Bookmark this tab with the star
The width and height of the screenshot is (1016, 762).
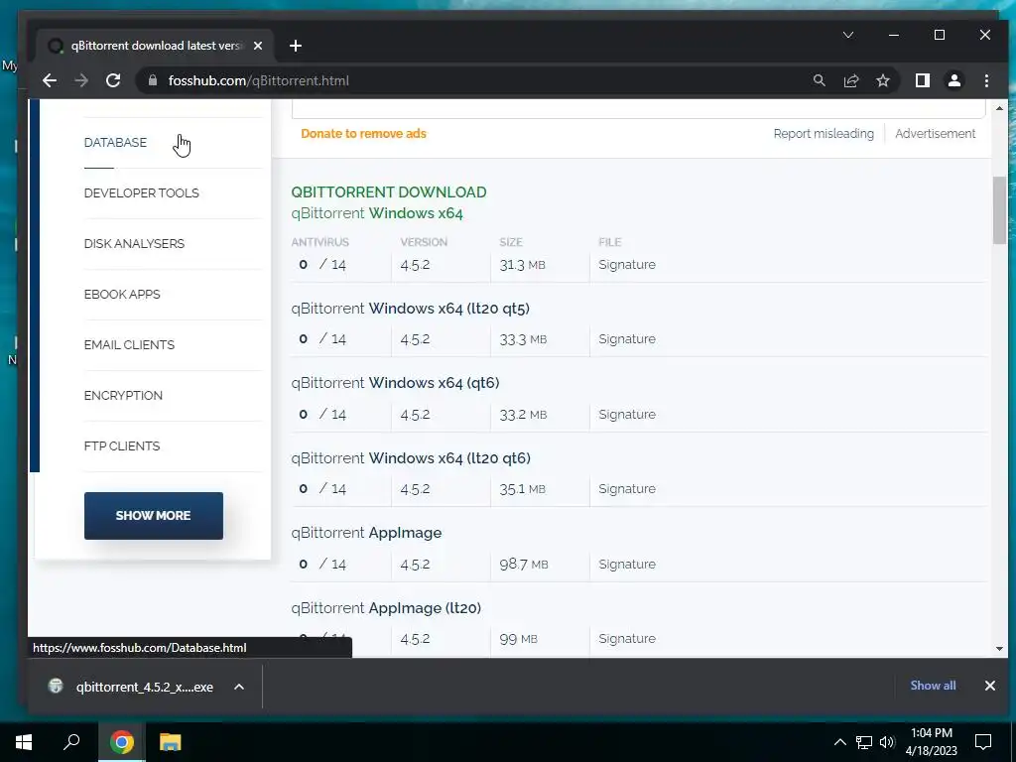882,80
